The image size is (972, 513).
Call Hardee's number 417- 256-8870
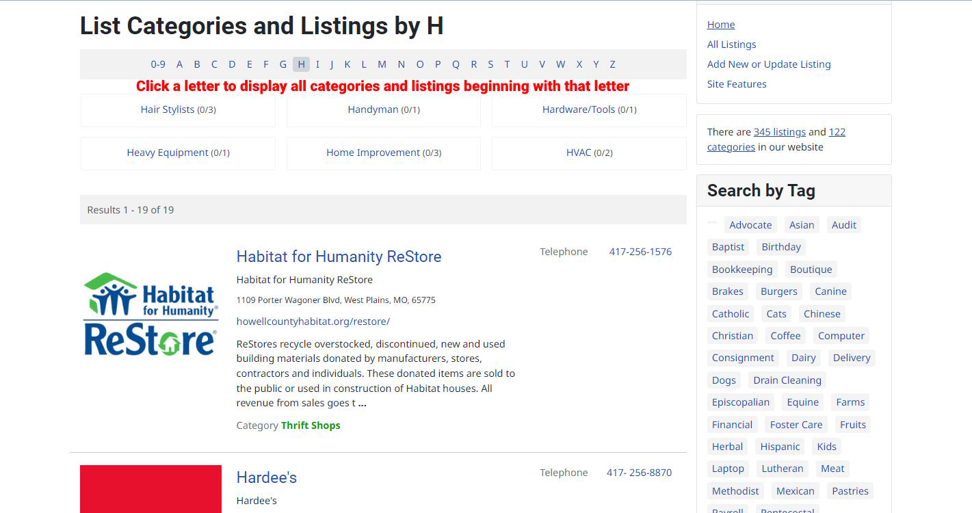639,473
